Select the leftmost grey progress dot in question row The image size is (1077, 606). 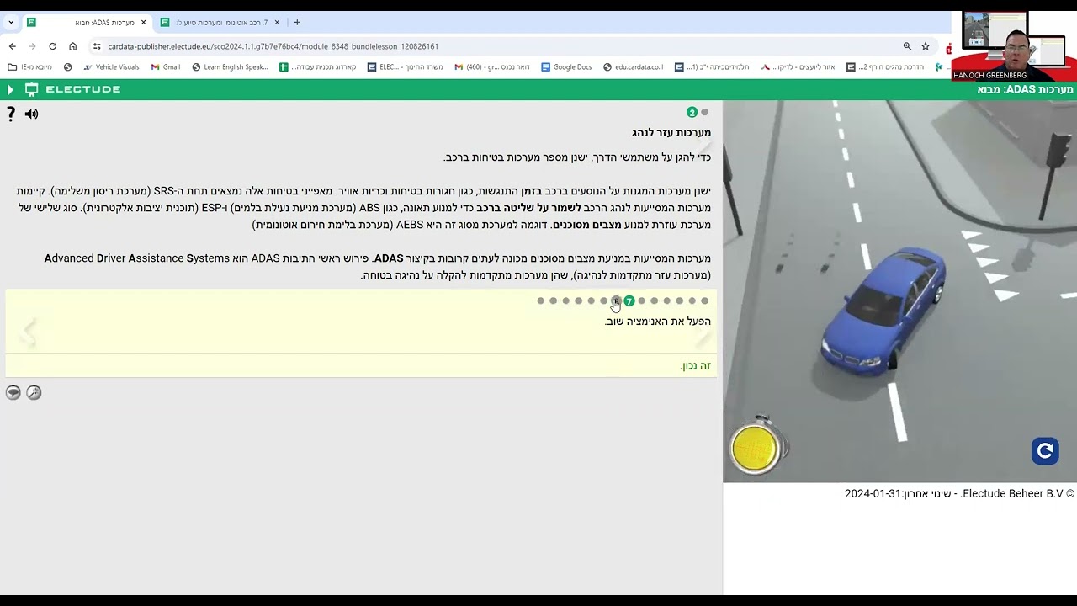tap(540, 300)
